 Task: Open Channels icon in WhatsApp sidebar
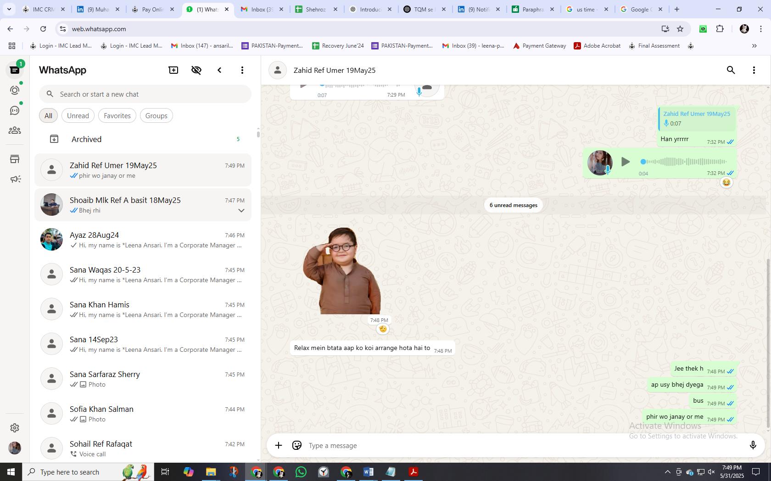15,110
